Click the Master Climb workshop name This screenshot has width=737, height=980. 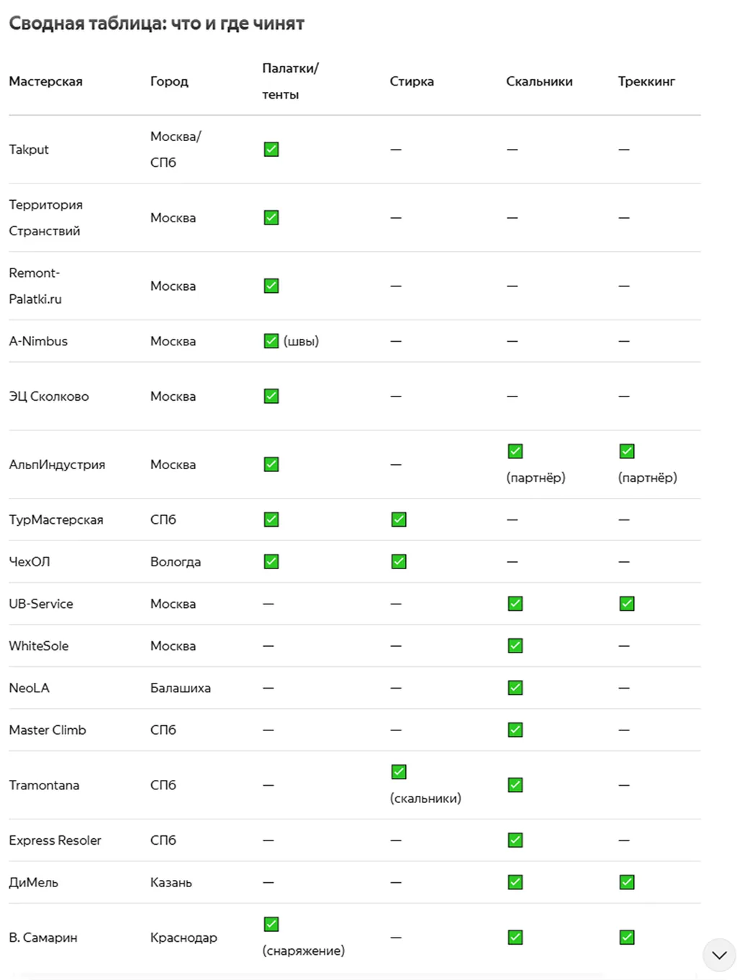point(48,730)
